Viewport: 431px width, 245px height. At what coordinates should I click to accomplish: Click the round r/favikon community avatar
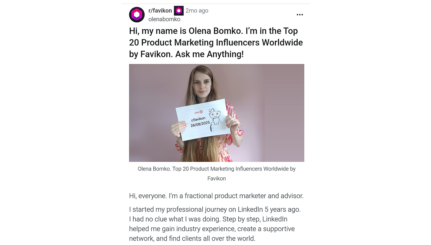point(137,15)
